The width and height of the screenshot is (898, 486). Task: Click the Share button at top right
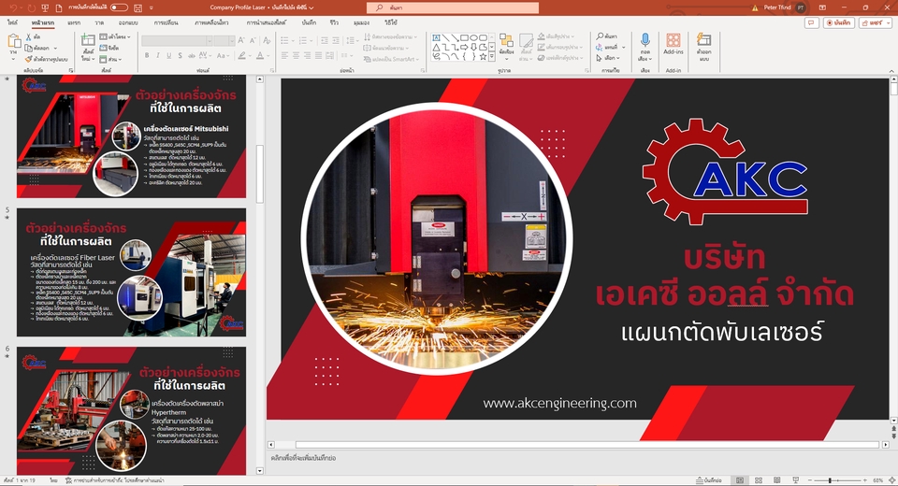(876, 22)
